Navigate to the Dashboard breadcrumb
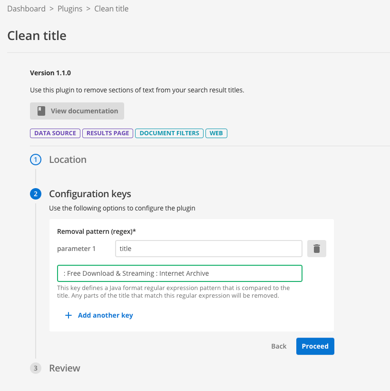This screenshot has width=390, height=391. point(26,9)
